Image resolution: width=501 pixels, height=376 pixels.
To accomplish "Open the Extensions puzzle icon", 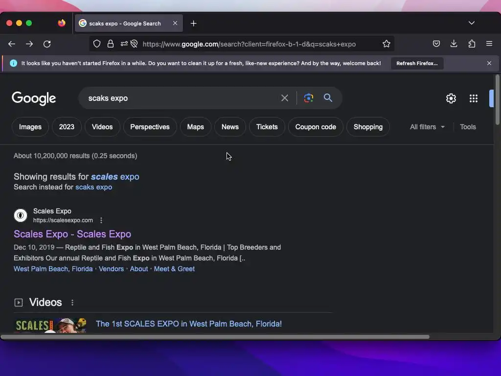I will click(472, 44).
